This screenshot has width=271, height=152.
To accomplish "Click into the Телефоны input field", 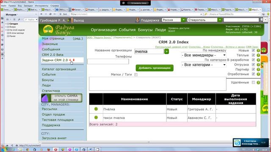I will tap(108, 62).
